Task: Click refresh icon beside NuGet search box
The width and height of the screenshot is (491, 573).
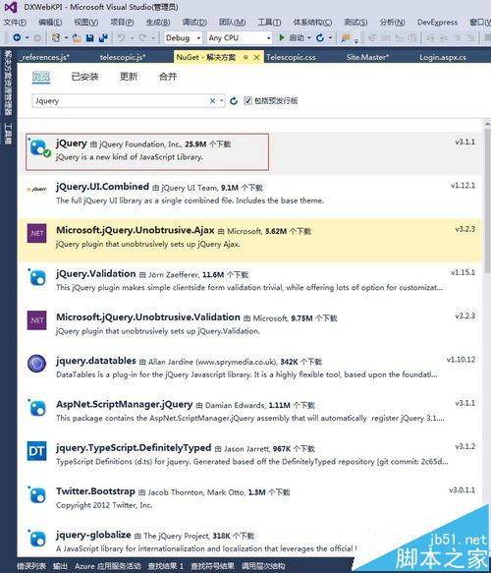Action: click(x=234, y=101)
